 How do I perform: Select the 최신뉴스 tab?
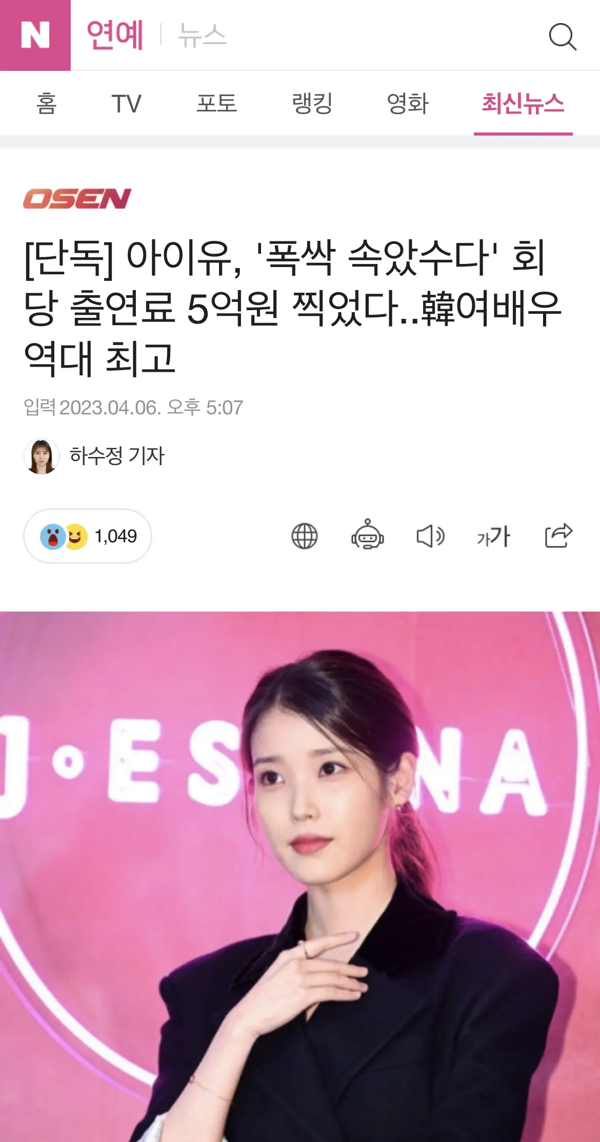coord(523,103)
